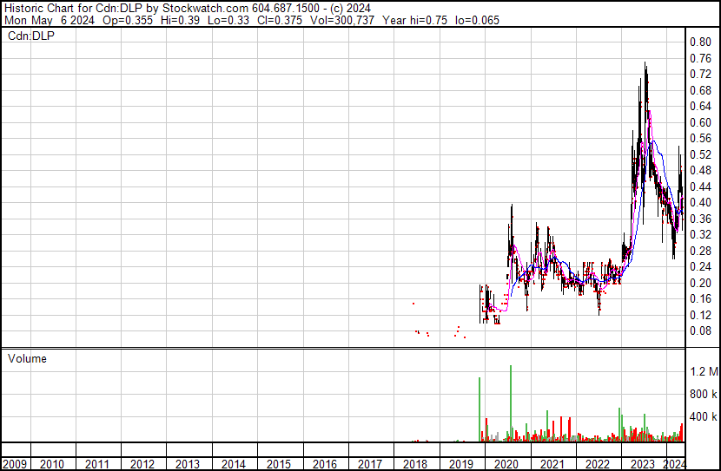
Task: Click the 2017 year label
Action: tap(369, 464)
